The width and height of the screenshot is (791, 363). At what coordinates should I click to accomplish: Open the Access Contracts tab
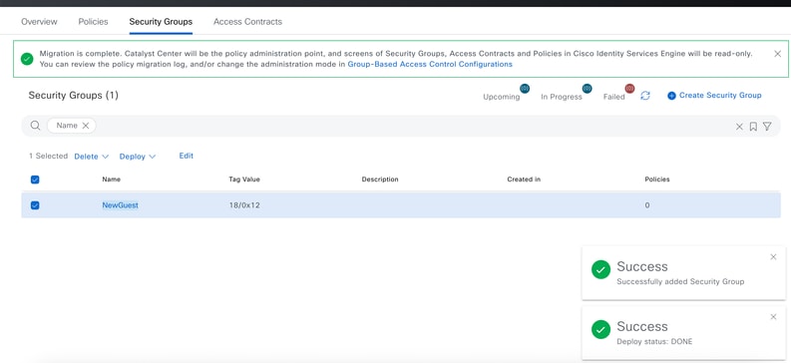247,22
